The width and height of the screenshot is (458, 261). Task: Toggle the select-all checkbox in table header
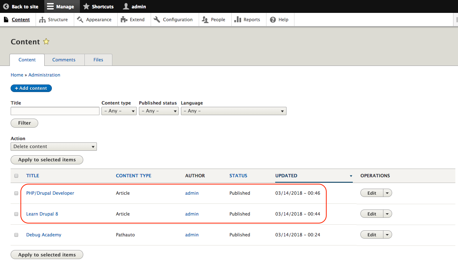coord(16,176)
